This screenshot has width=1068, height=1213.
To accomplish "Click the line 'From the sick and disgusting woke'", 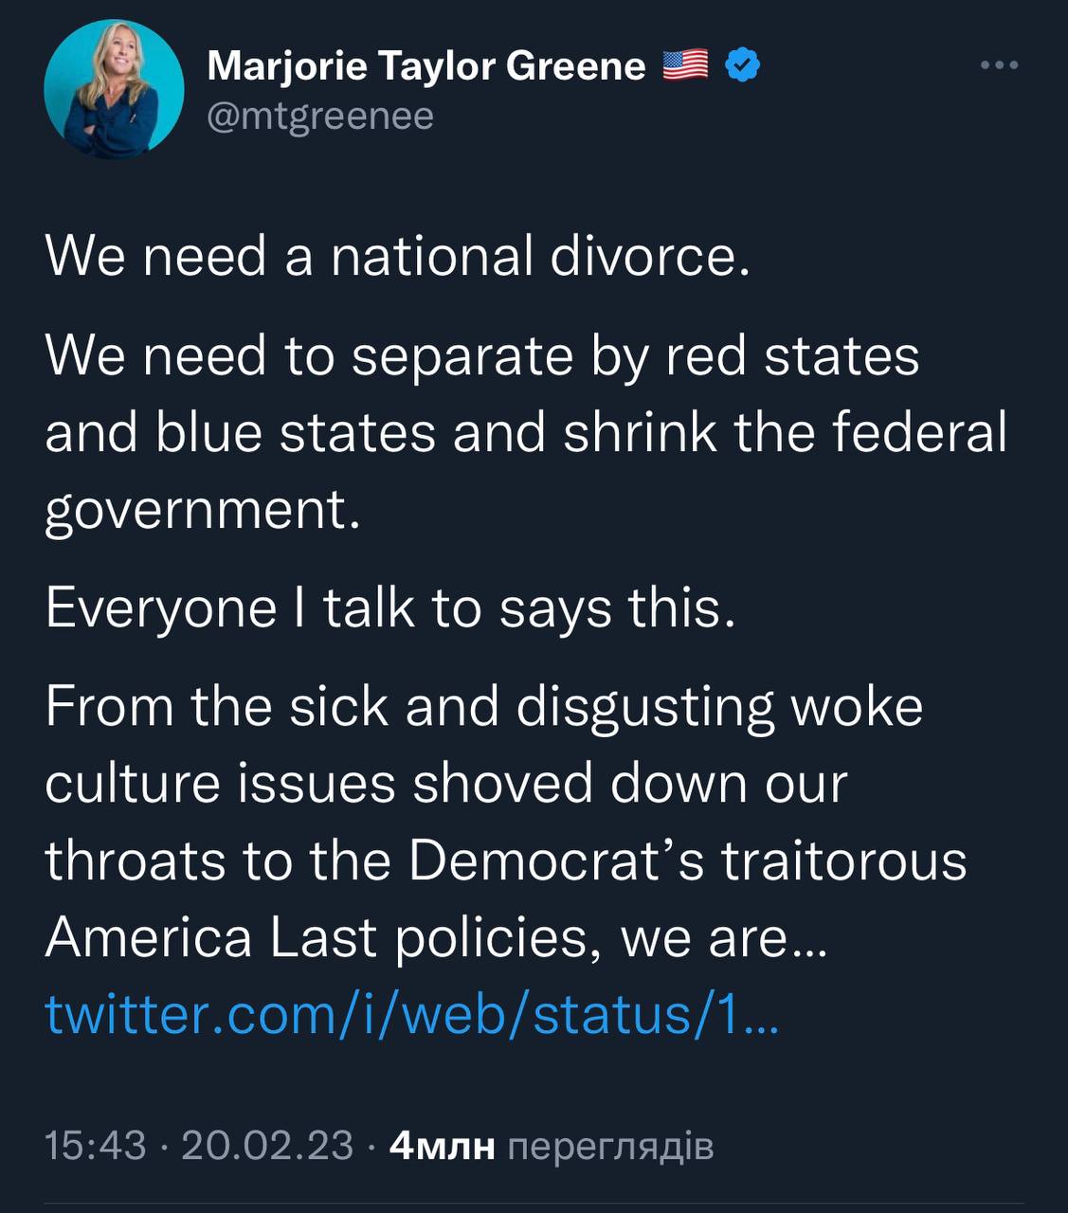I will [483, 707].
